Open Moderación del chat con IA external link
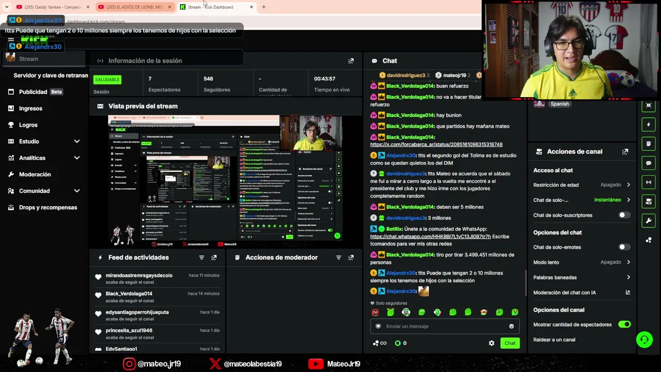Viewport: 661px width, 372px height. [x=628, y=292]
